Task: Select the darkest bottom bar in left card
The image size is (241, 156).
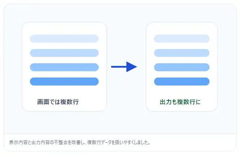Action: pos(64,81)
